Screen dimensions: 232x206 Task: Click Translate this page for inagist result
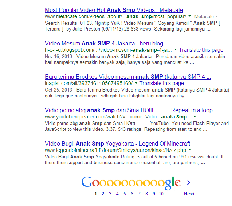[162, 83]
